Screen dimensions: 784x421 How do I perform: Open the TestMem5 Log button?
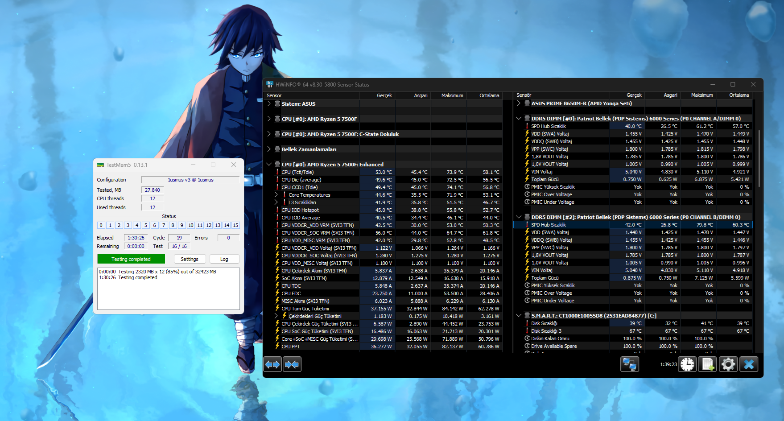click(x=224, y=259)
